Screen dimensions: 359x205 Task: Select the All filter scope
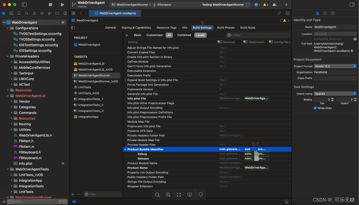point(169,35)
